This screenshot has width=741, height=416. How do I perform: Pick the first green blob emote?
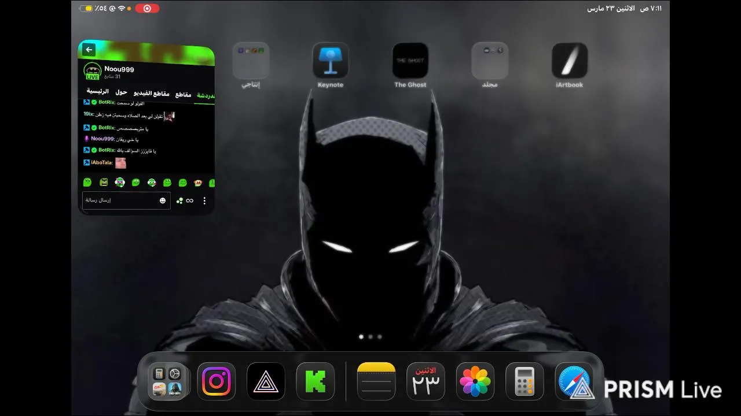87,182
